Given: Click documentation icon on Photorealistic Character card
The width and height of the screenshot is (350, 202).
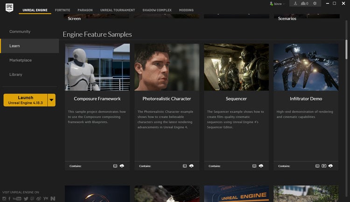Looking at the screenshot, I should pyautogui.click(x=185, y=166).
